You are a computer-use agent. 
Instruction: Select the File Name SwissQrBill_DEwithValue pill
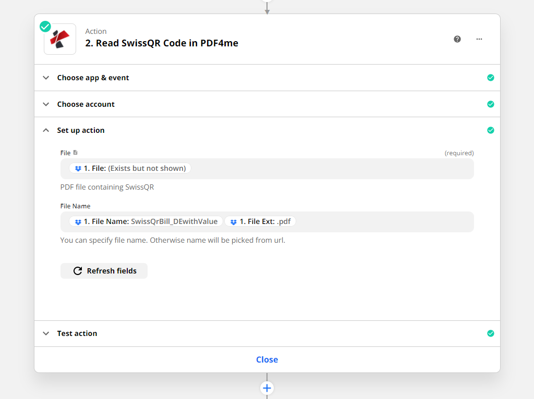click(x=145, y=221)
